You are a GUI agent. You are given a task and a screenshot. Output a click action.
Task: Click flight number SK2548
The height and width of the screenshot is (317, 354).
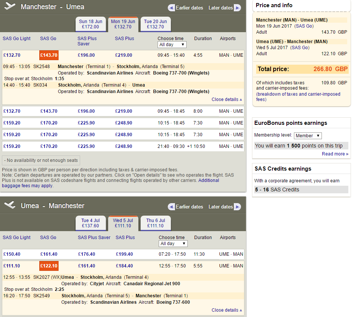point(42,67)
